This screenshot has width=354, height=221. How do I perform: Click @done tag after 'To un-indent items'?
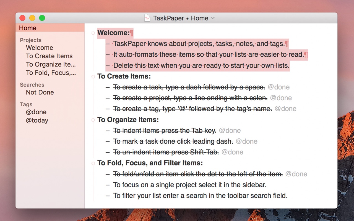click(x=233, y=152)
